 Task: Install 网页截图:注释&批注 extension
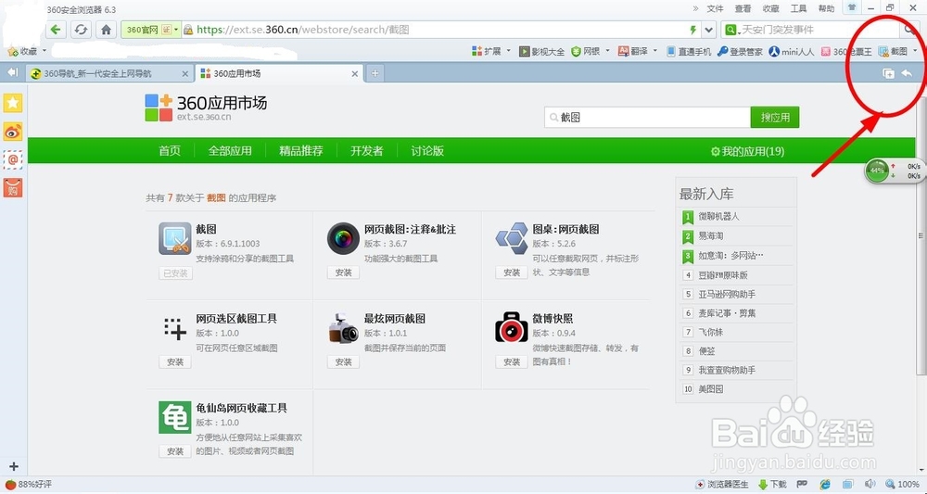click(344, 272)
